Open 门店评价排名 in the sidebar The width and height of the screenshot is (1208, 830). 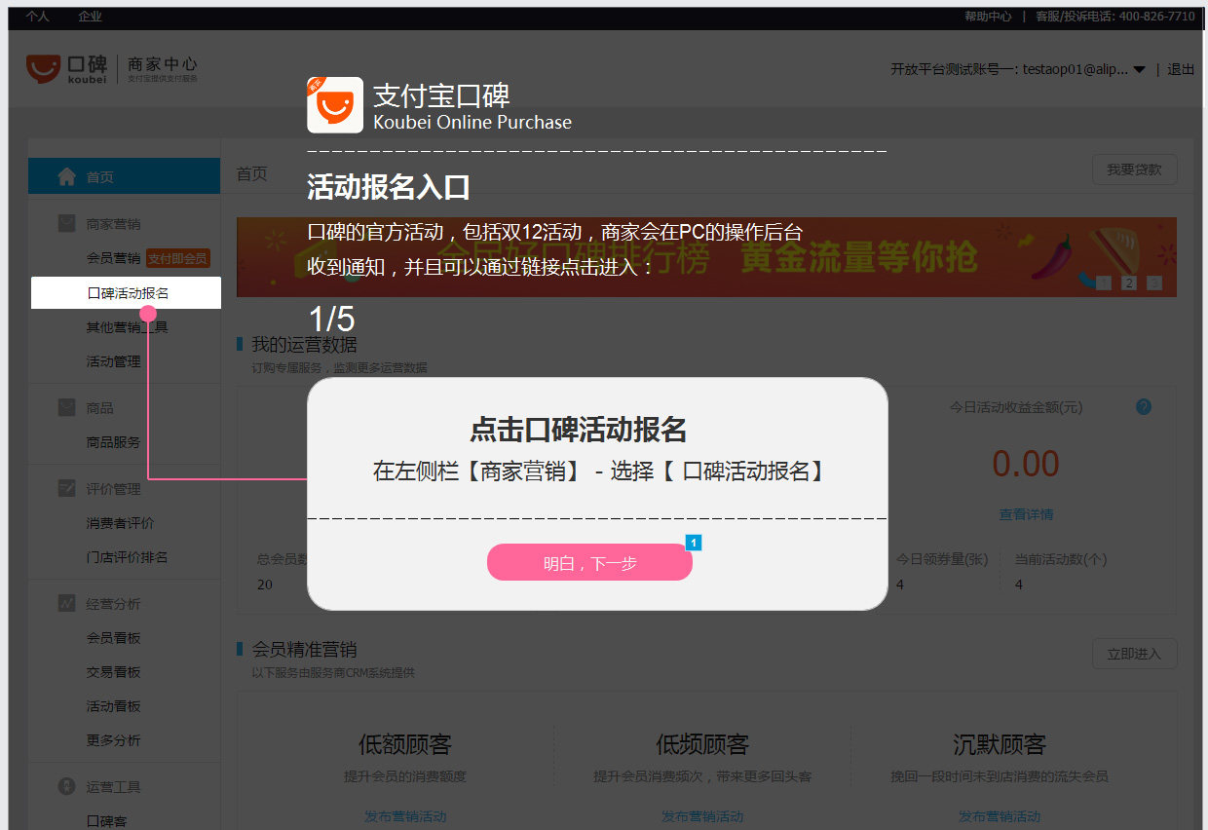[x=127, y=557]
